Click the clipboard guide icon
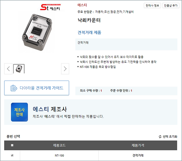The width and height of the screenshot is (182, 161). (x=14, y=88)
